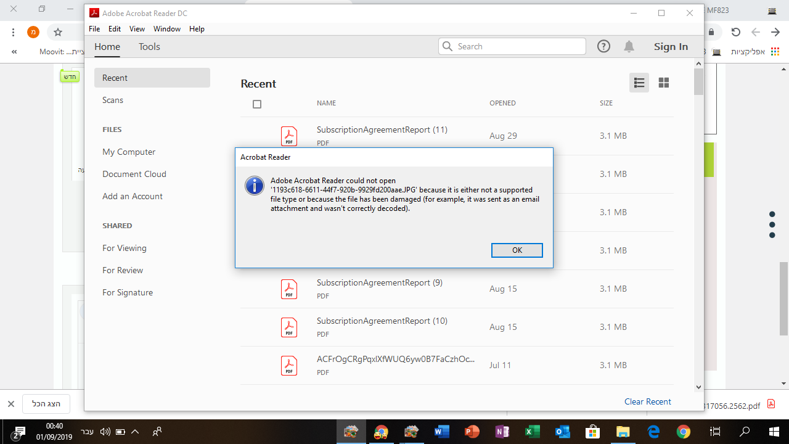The height and width of the screenshot is (444, 789).
Task: Click the PDF icon for SubscriptionAgreementReport (11)
Action: 289,136
